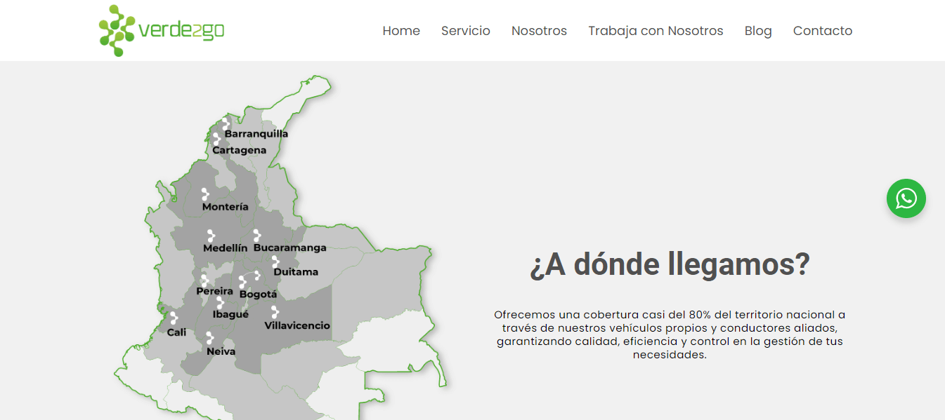
Task: Click the Duitama map marker
Action: (x=275, y=262)
